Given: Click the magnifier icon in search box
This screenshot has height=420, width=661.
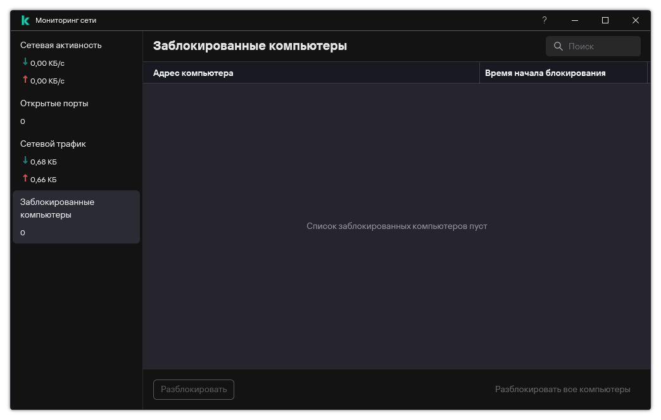Looking at the screenshot, I should [x=558, y=46].
